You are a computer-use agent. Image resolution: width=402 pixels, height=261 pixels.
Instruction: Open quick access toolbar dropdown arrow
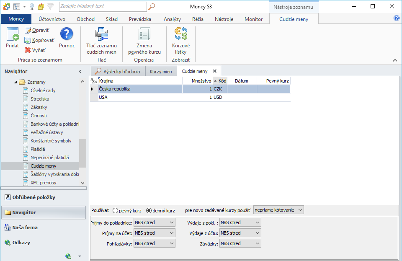[x=24, y=7]
